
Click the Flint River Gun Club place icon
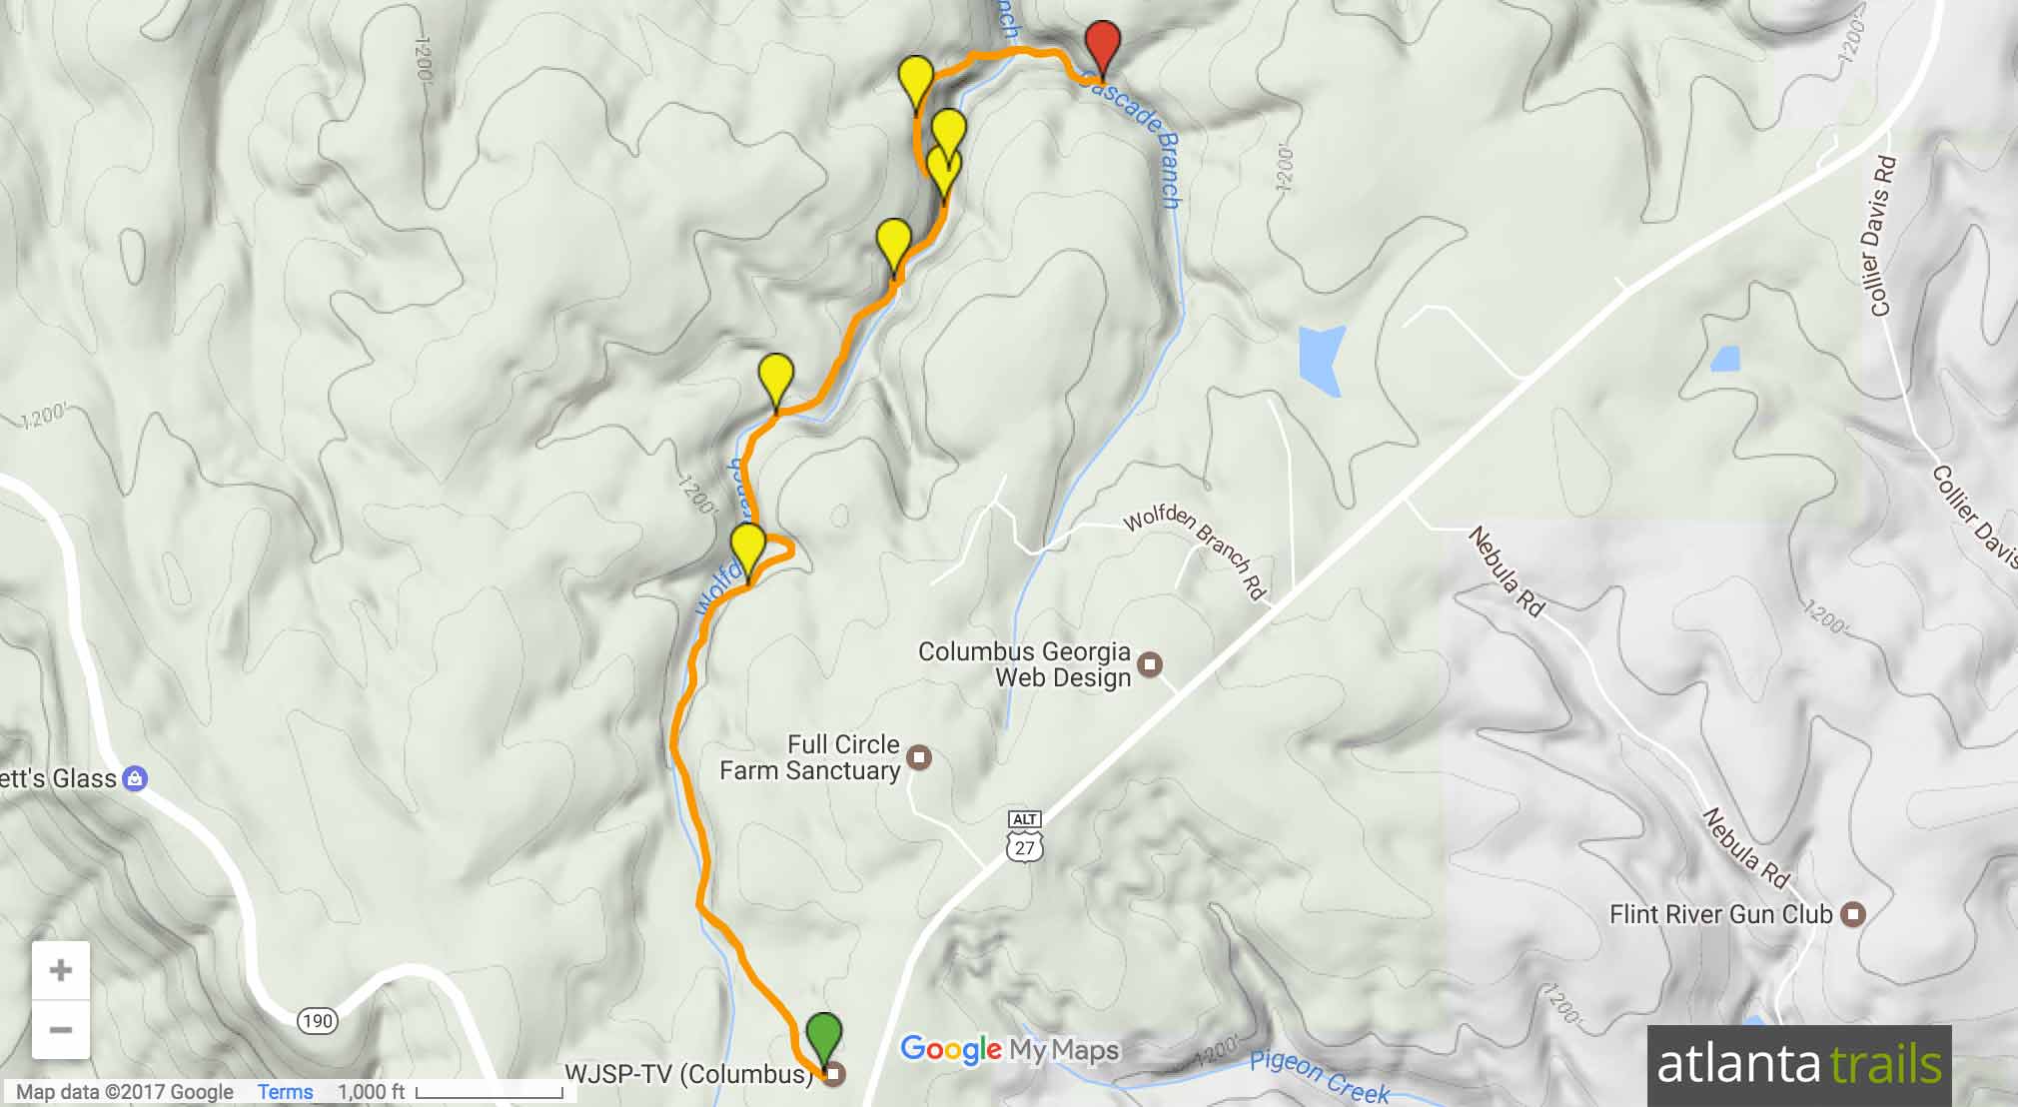(x=1853, y=914)
